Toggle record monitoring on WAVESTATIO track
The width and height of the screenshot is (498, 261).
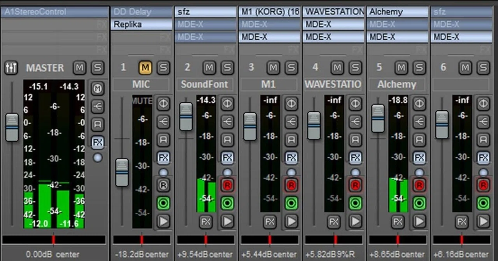pyautogui.click(x=355, y=203)
